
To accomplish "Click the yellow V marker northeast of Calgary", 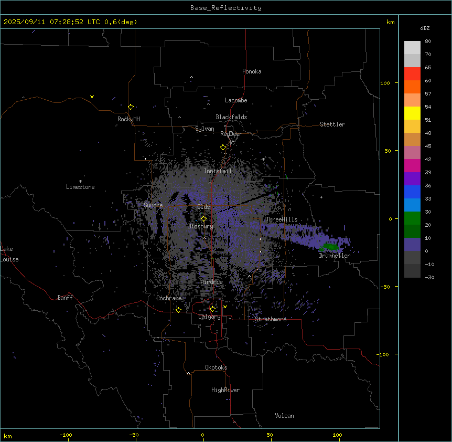I will [225, 307].
